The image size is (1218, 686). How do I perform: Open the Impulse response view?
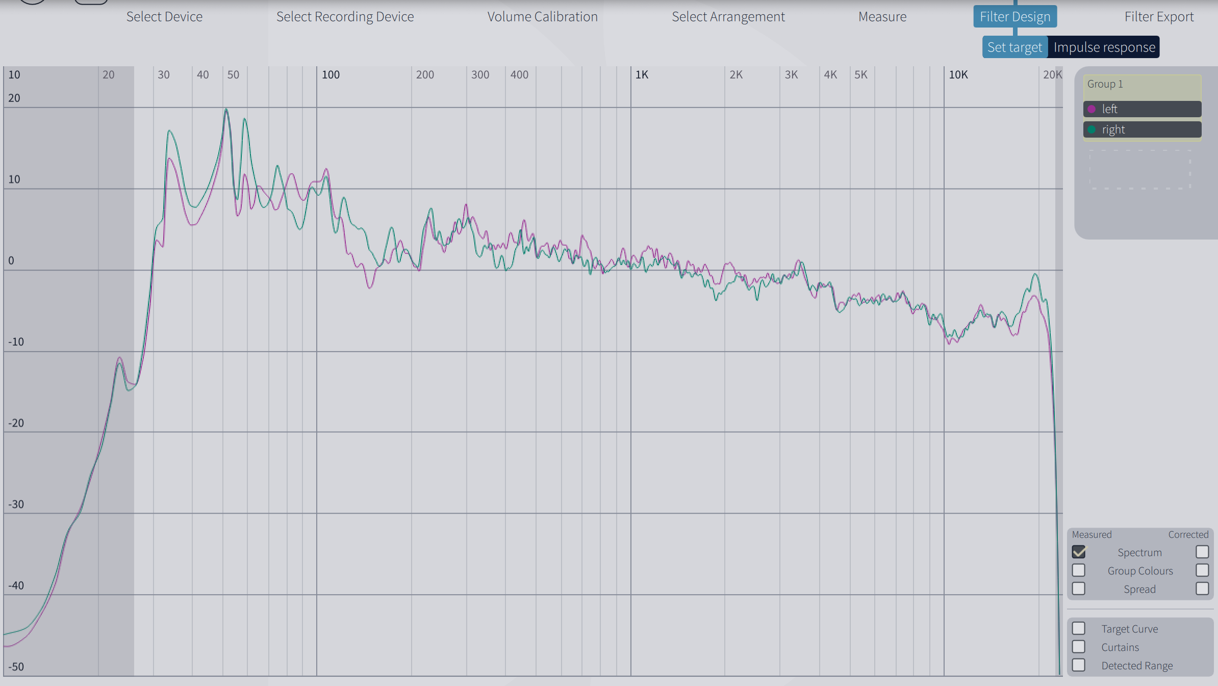1104,47
